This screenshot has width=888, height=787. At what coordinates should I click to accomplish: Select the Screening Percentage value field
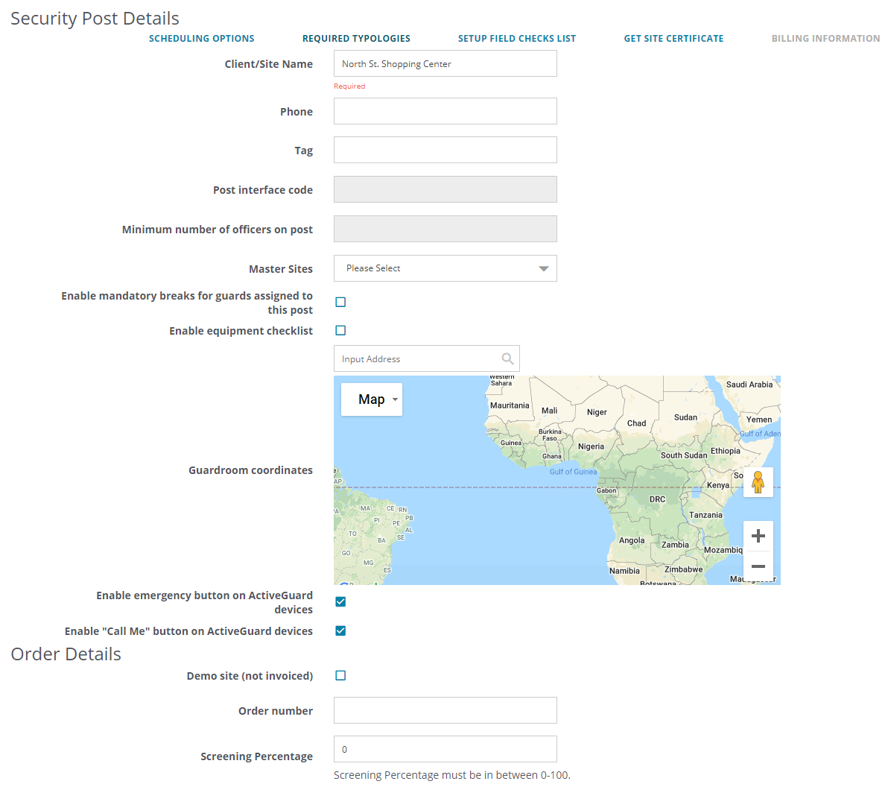click(x=445, y=749)
